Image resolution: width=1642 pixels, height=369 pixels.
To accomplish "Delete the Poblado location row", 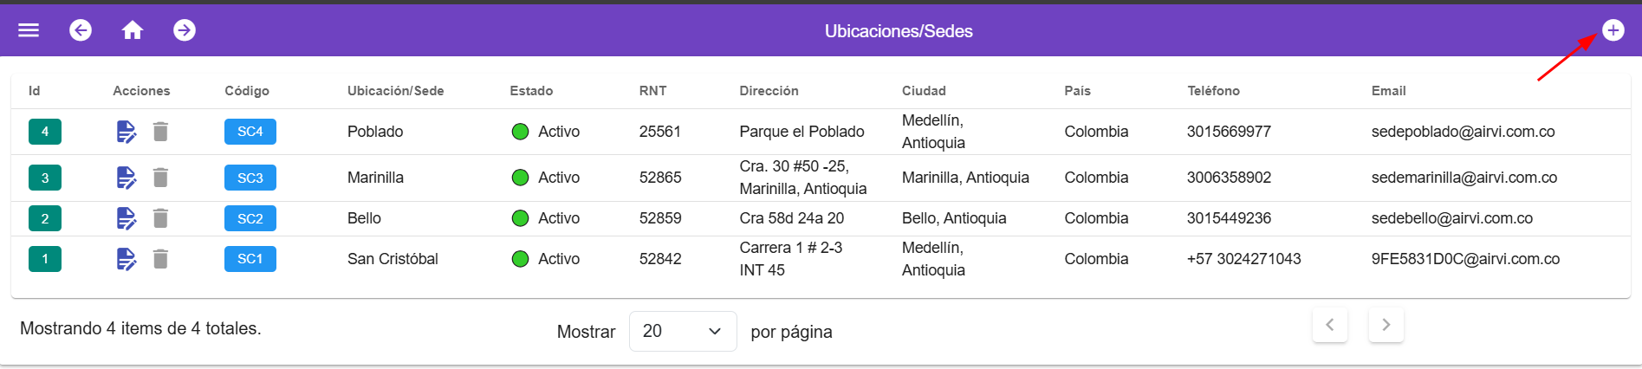I will pos(160,132).
